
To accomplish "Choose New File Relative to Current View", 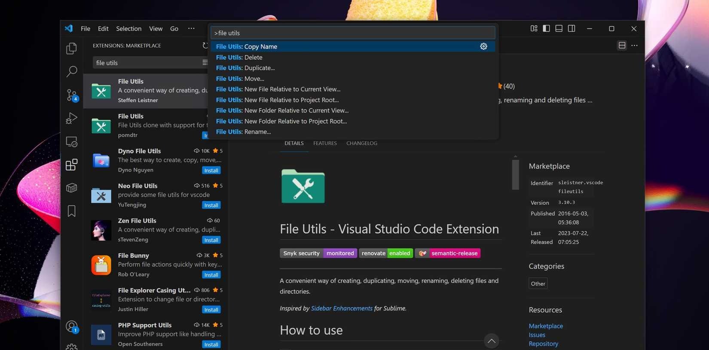I will 353,89.
